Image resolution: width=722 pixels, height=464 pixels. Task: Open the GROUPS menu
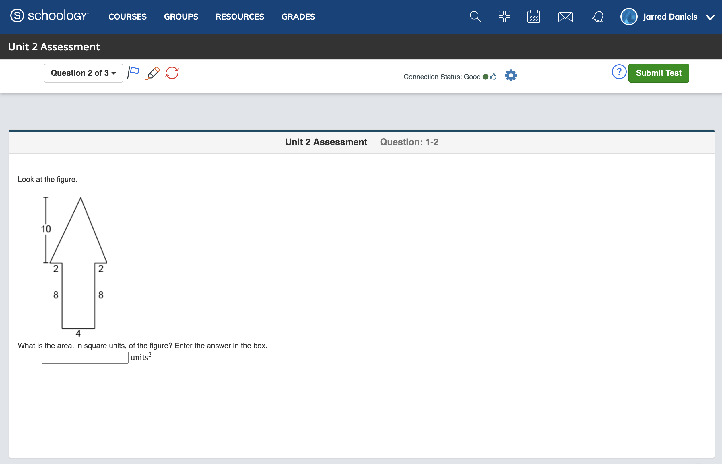(181, 17)
